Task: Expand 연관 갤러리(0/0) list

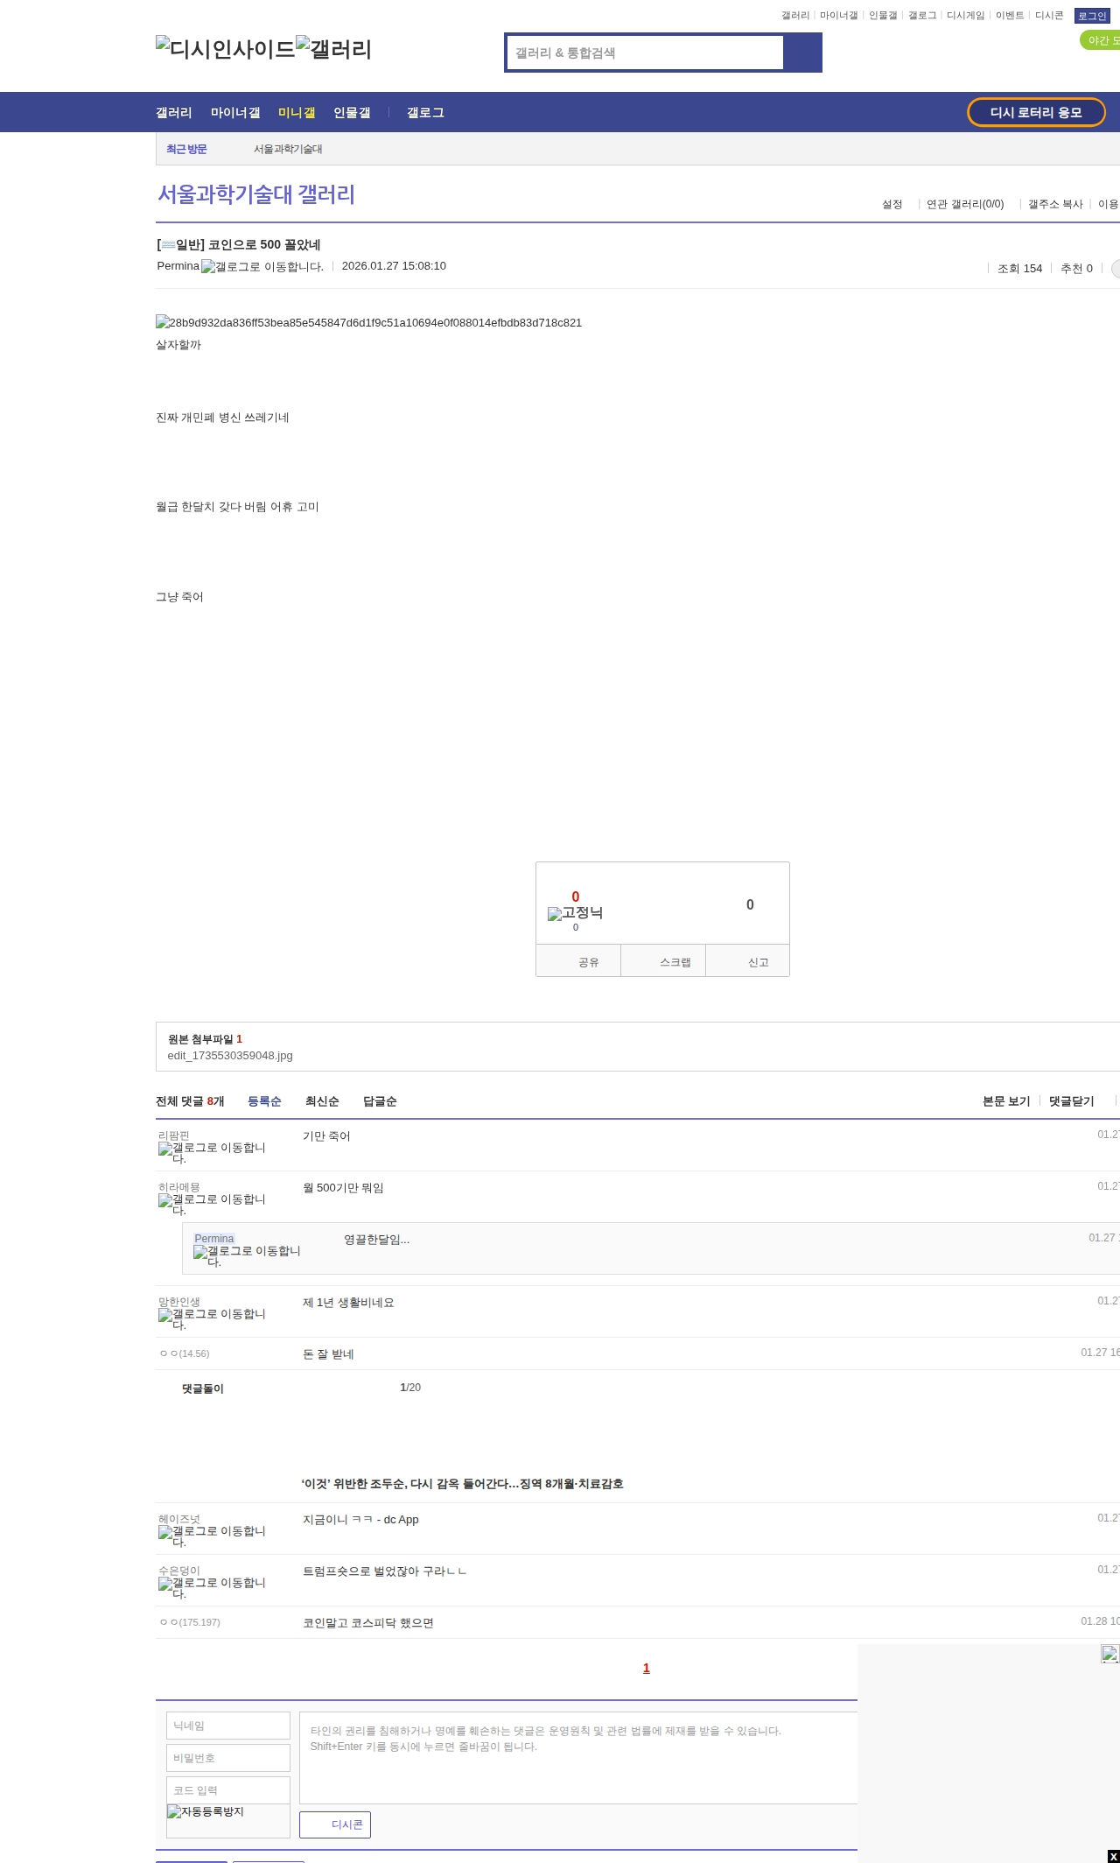Action: [x=965, y=204]
